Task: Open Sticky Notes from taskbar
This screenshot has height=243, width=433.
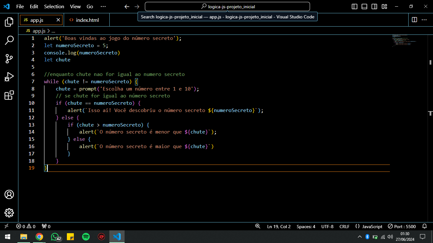Action: 70,237
